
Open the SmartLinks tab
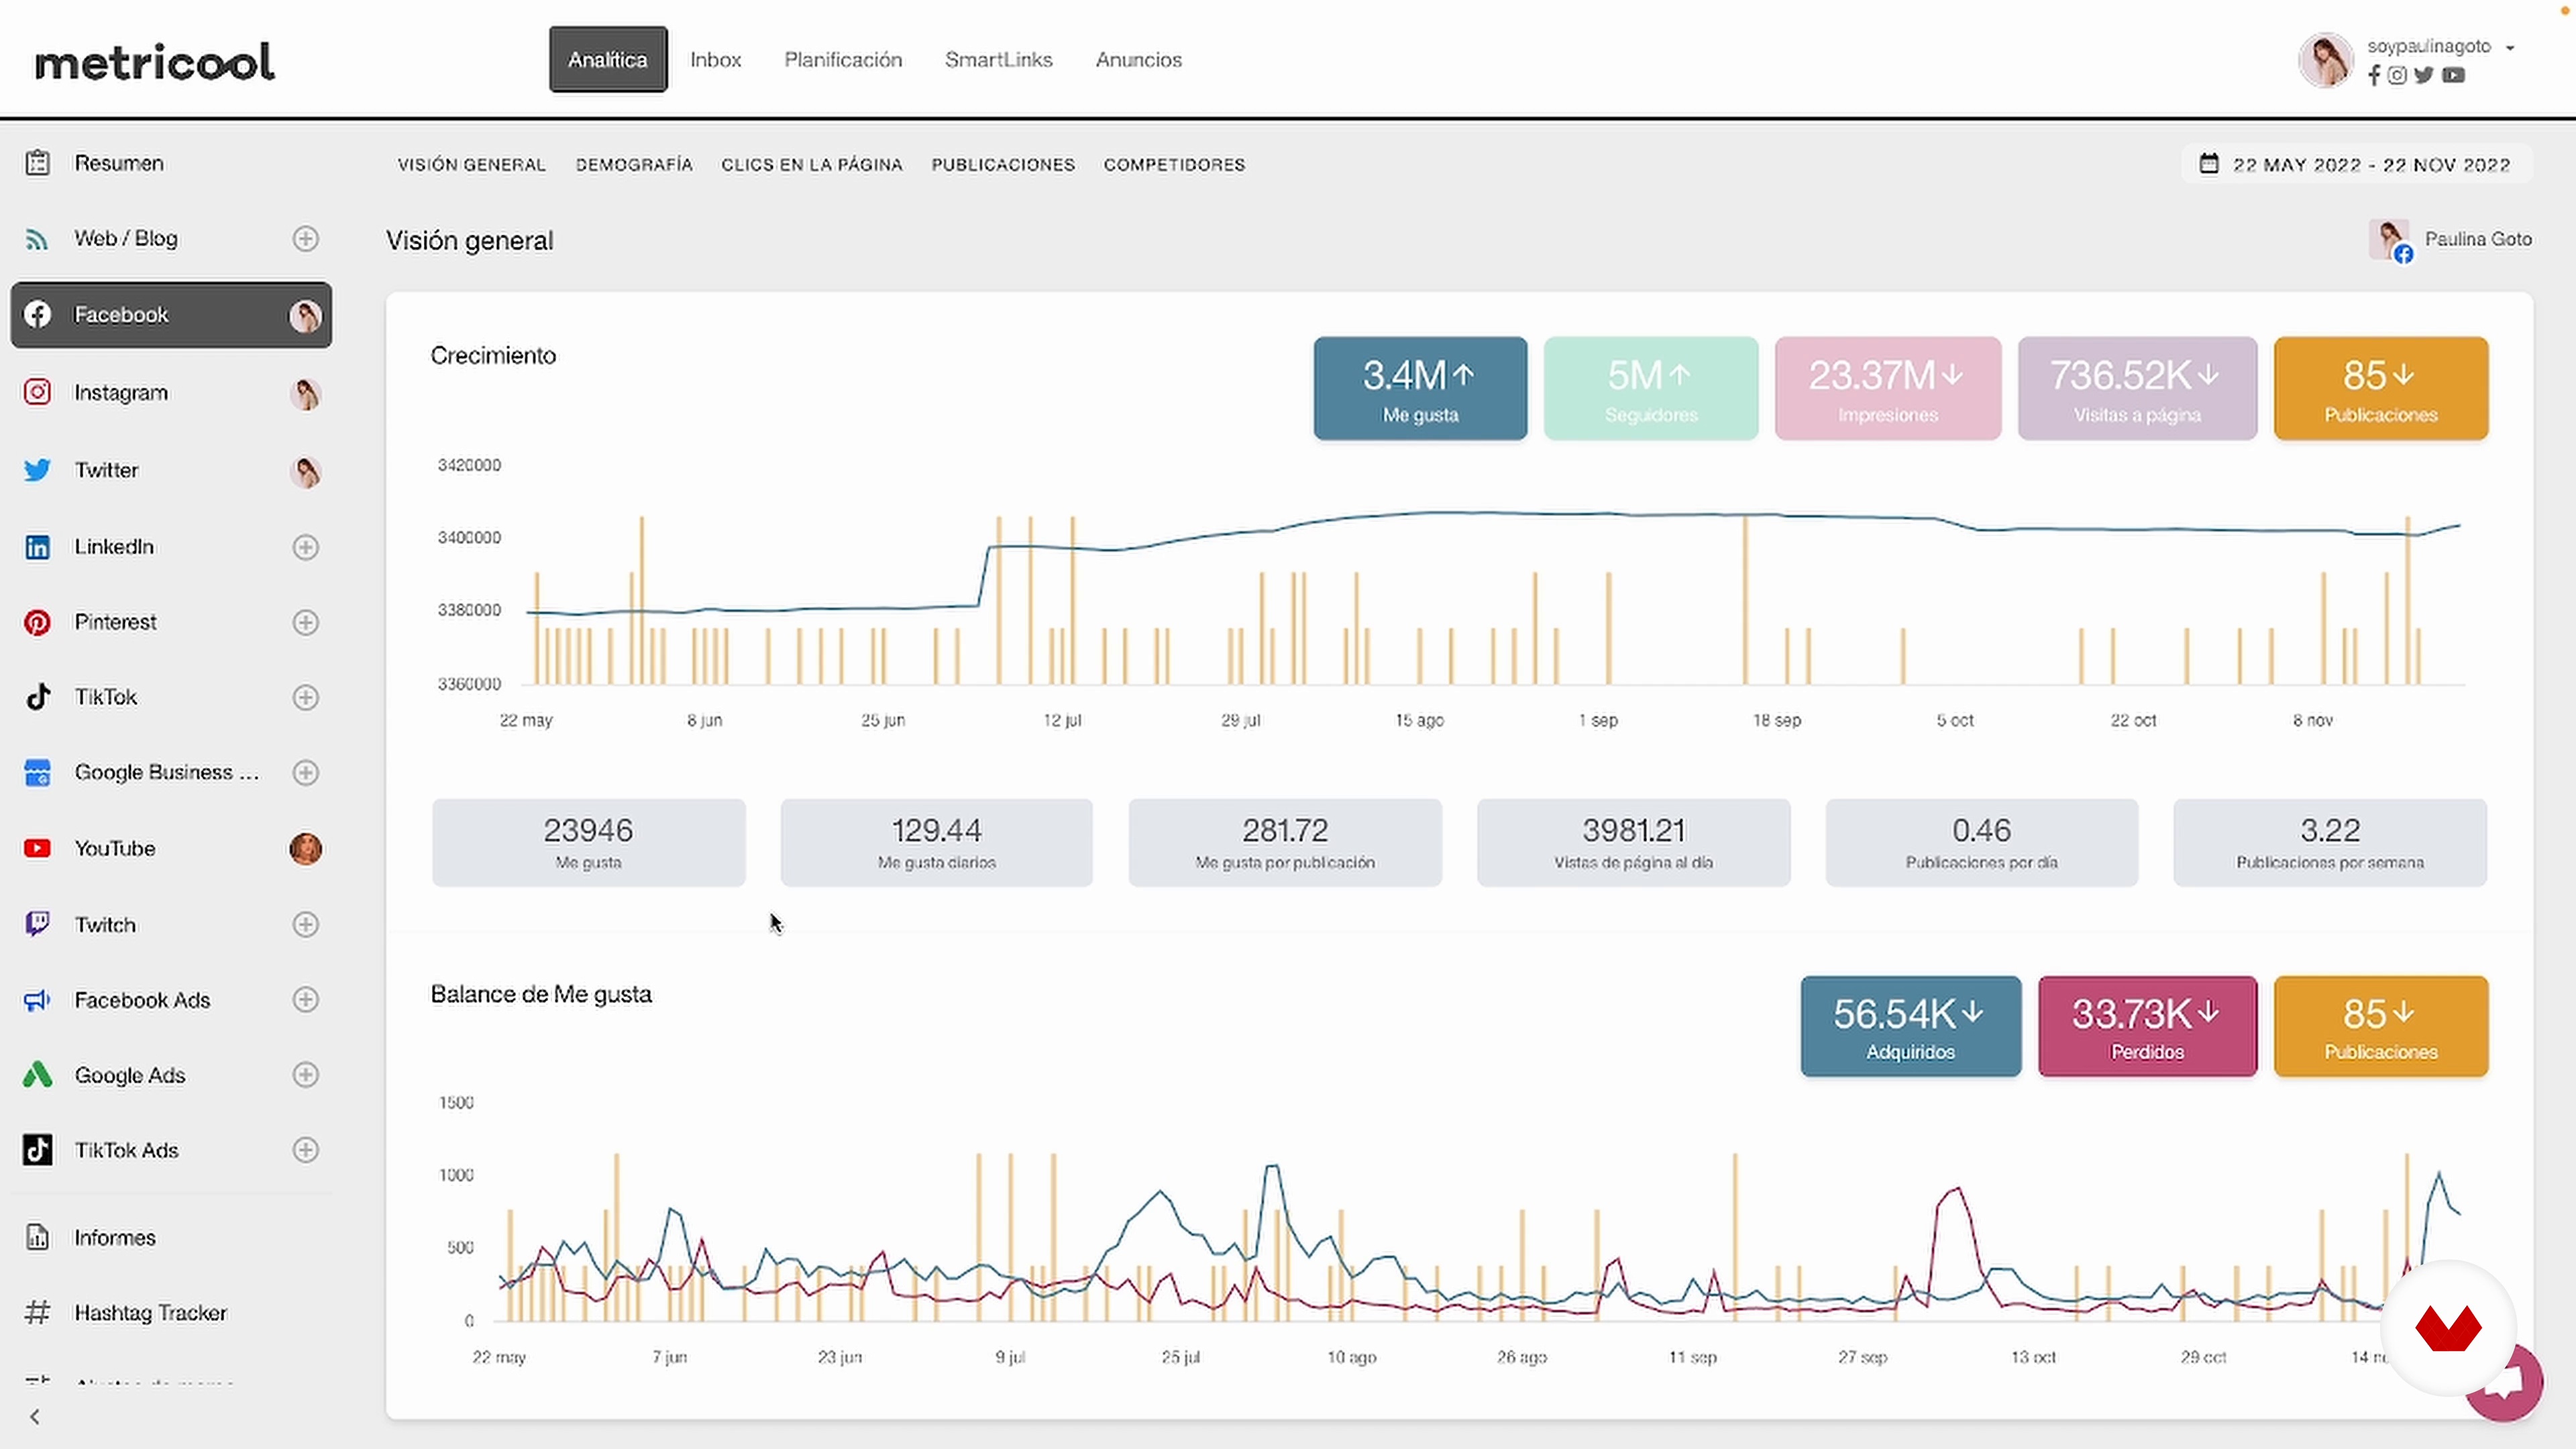tap(998, 60)
